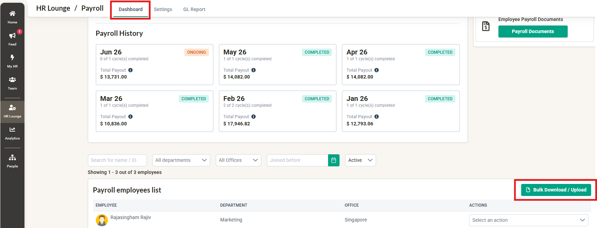Viewport: 597px width, 228px height.
Task: Switch to the Settings tab
Action: (x=163, y=9)
